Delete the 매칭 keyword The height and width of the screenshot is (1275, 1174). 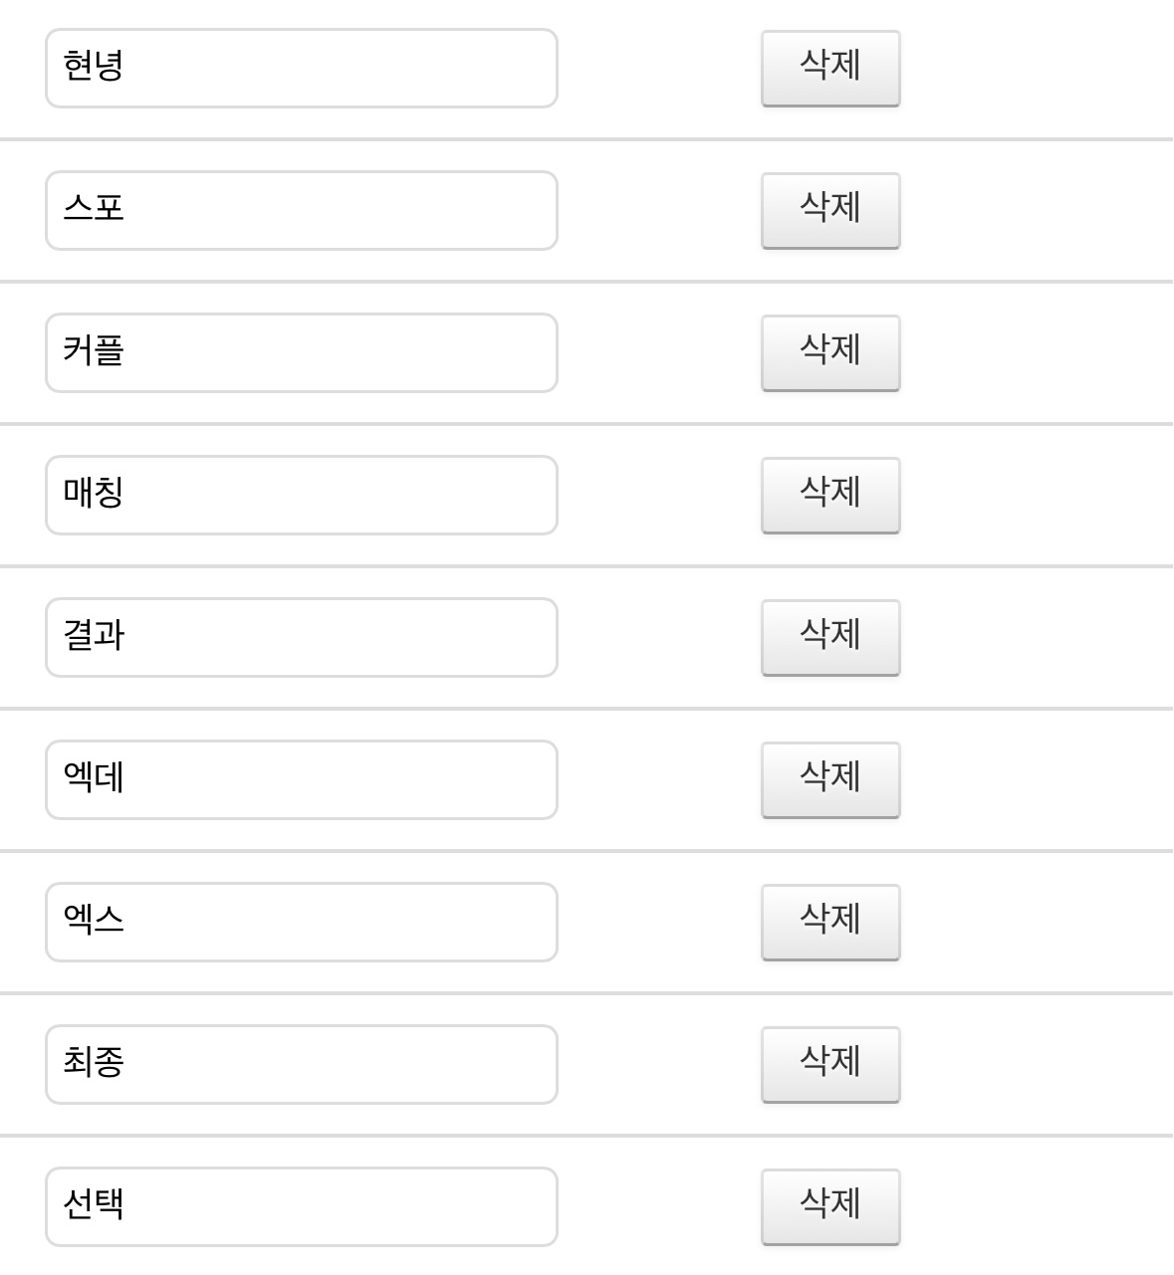tap(829, 495)
